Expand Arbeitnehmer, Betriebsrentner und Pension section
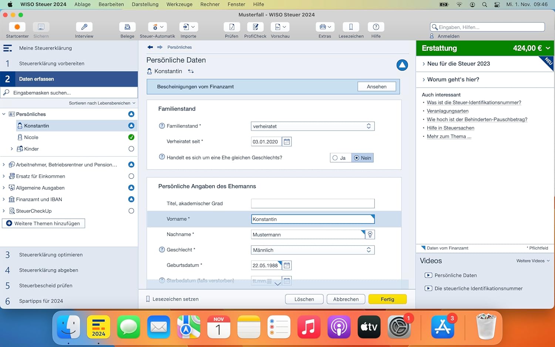 point(4,165)
